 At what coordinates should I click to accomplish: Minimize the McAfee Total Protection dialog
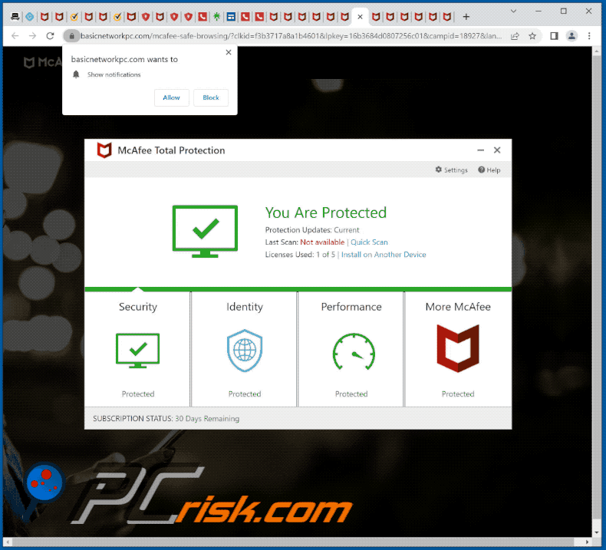coord(480,150)
